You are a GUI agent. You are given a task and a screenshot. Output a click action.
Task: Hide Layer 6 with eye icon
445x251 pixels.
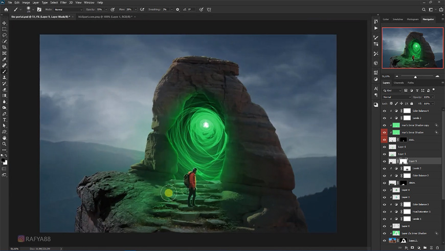coord(384,147)
